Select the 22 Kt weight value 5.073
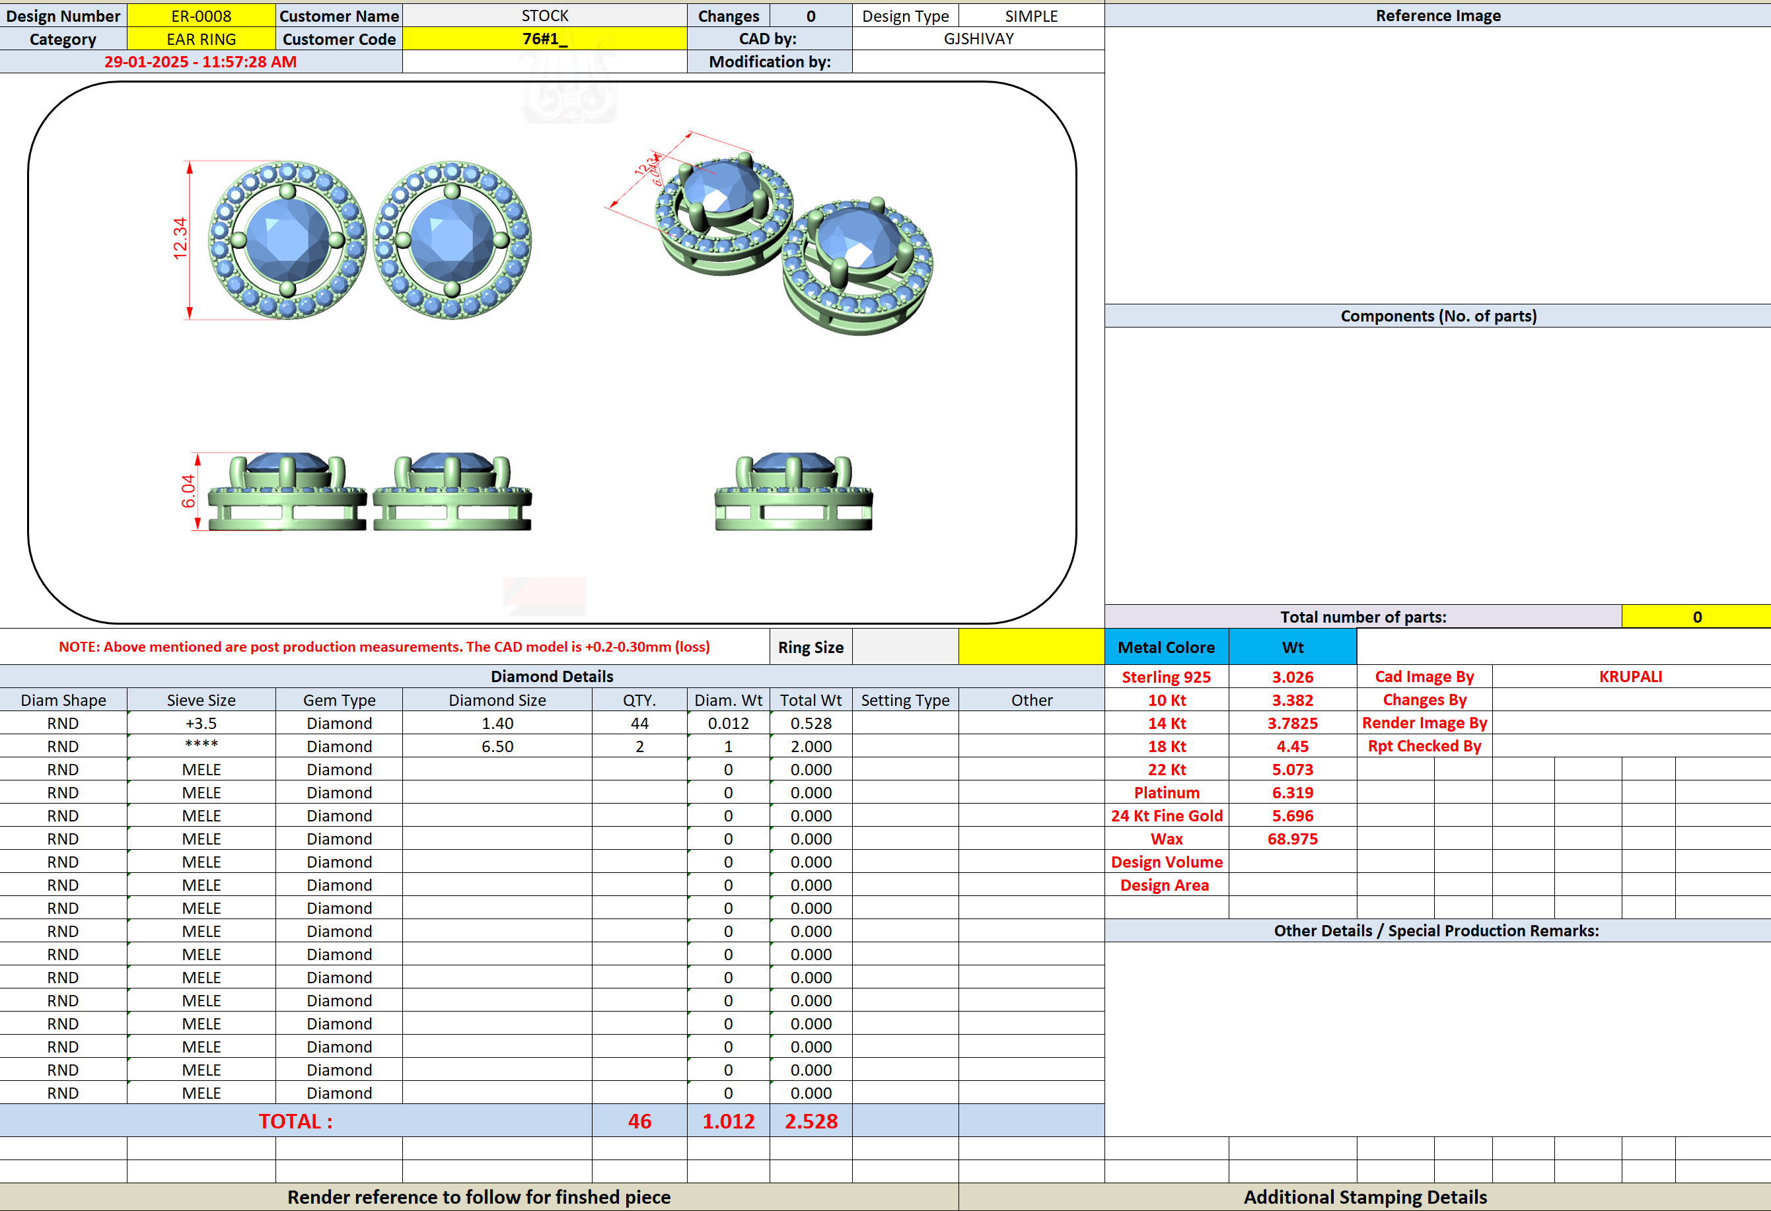This screenshot has width=1771, height=1211. (x=1293, y=769)
